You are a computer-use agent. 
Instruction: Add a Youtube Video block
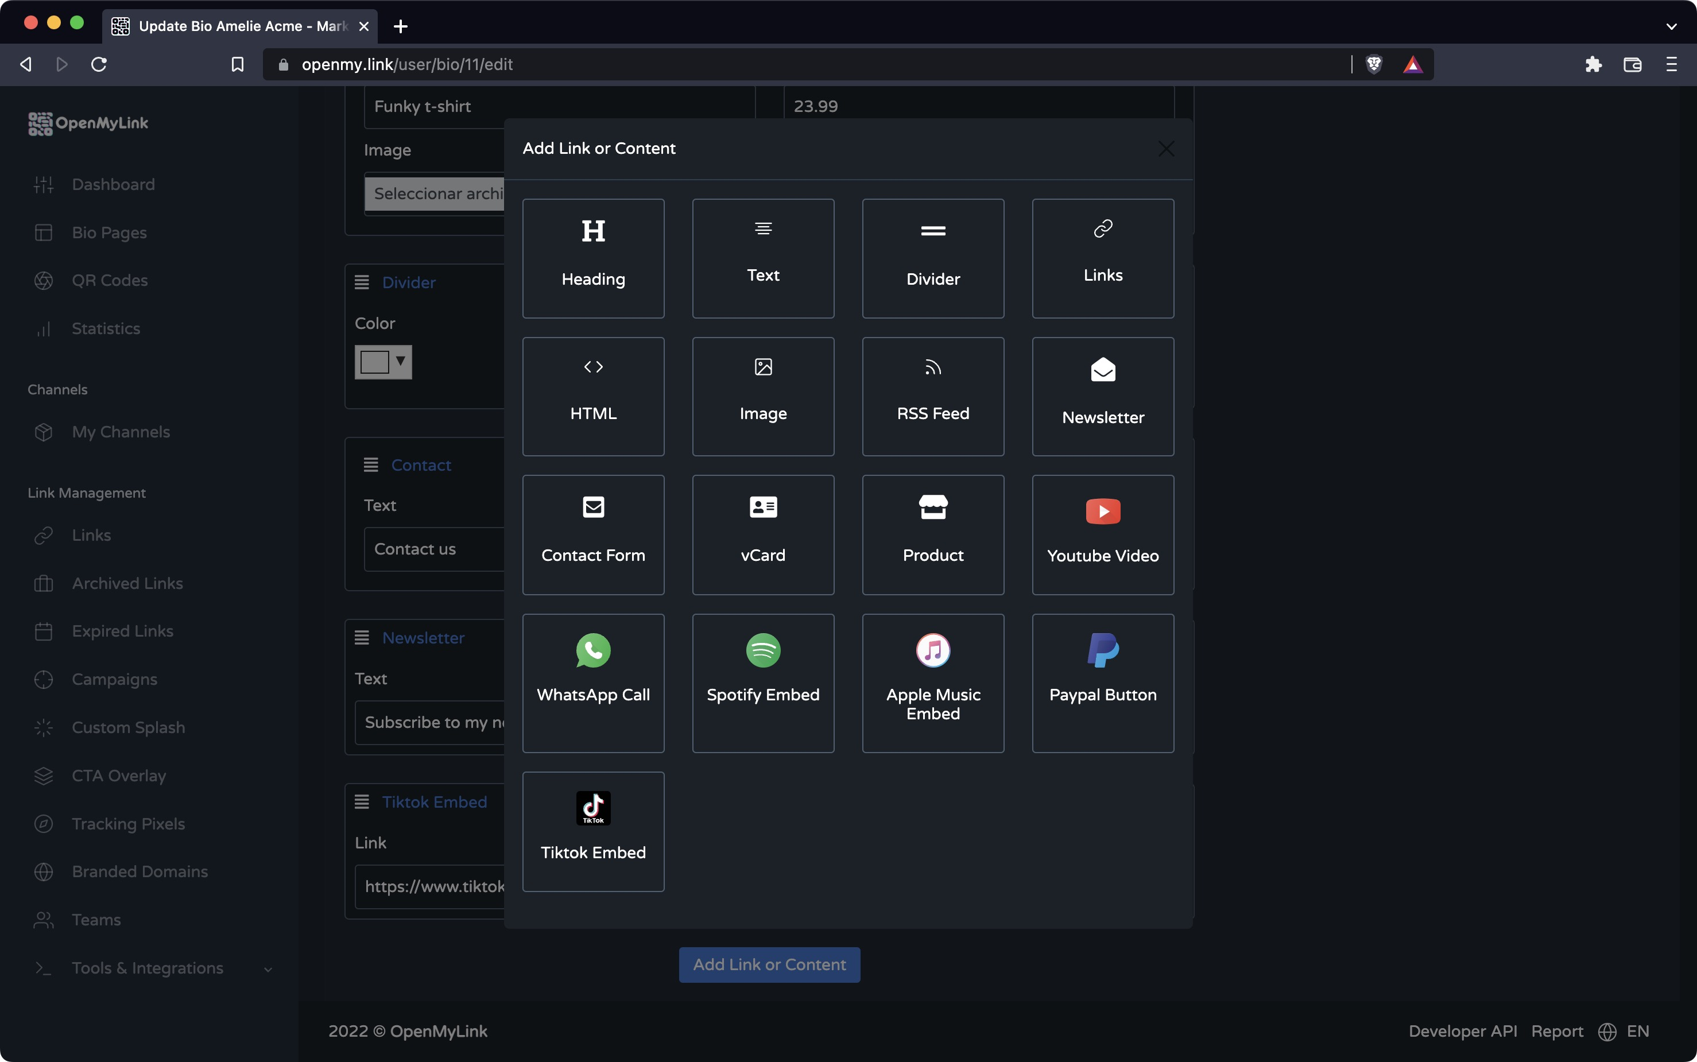click(x=1102, y=534)
